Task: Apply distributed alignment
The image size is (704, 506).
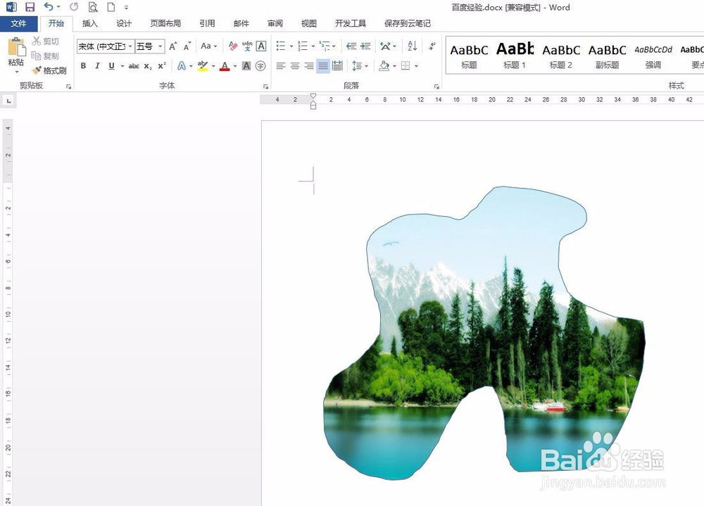Action: click(x=337, y=66)
